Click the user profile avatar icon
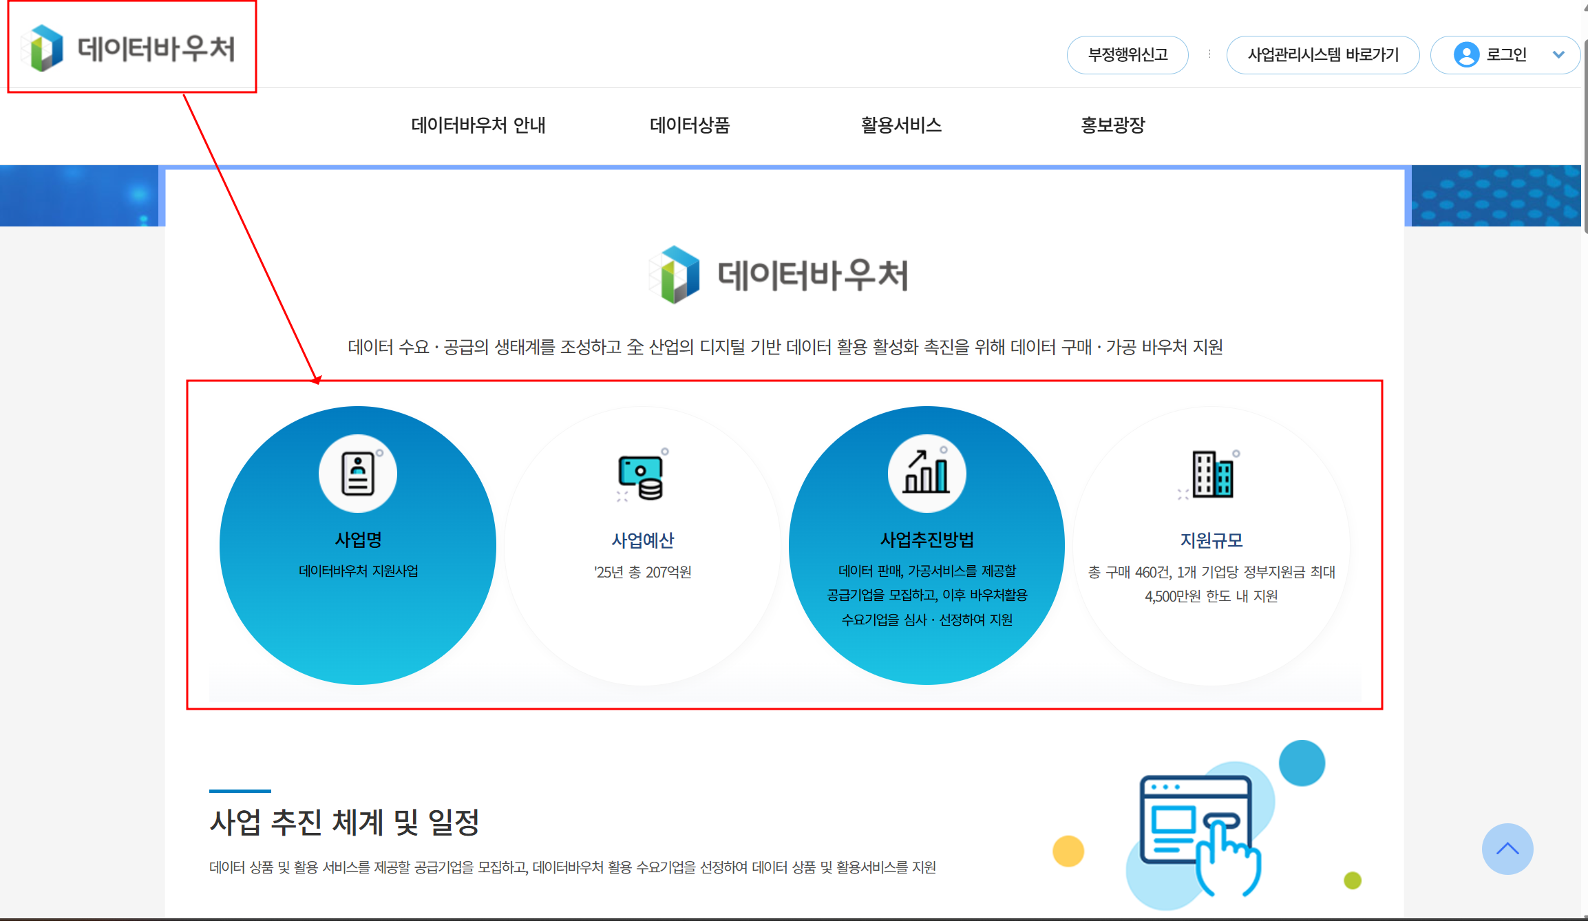The width and height of the screenshot is (1588, 921). [1466, 54]
